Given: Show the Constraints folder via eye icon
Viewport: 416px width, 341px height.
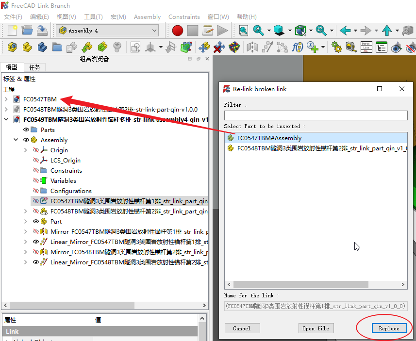Looking at the screenshot, I should pyautogui.click(x=35, y=170).
